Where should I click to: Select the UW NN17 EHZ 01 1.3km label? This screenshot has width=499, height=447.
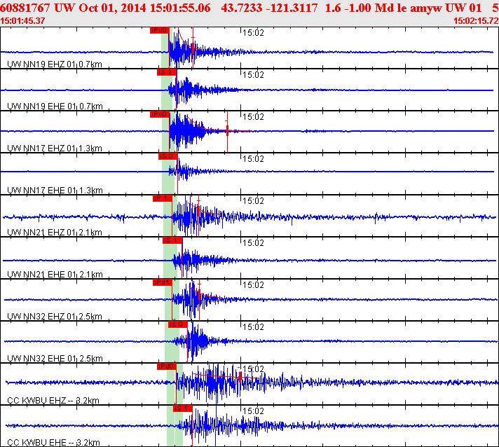[55, 149]
